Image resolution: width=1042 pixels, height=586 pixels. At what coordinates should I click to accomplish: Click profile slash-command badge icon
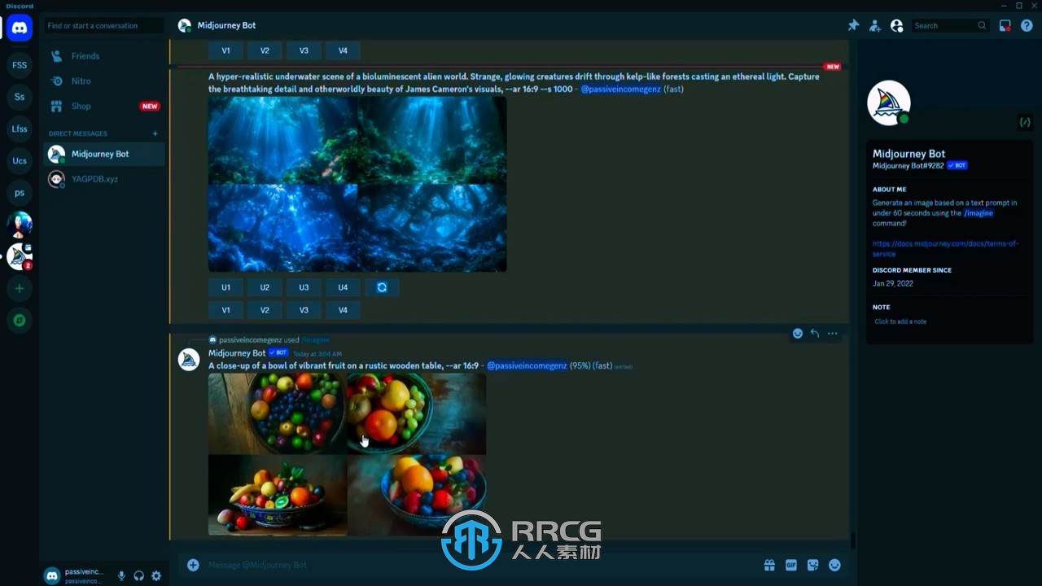(x=1025, y=122)
